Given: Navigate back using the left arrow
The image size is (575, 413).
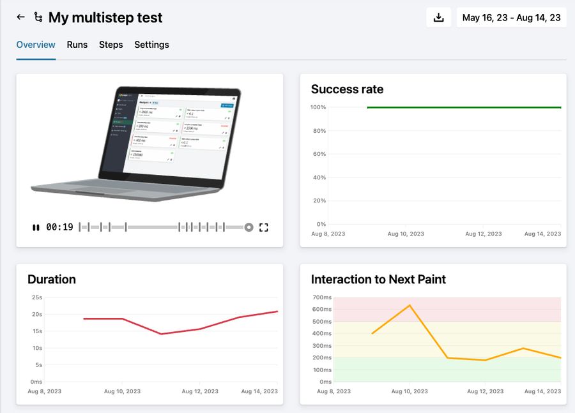Looking at the screenshot, I should 20,17.
